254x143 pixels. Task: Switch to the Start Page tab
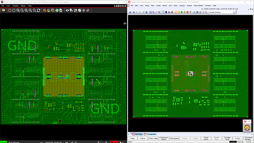138,134
